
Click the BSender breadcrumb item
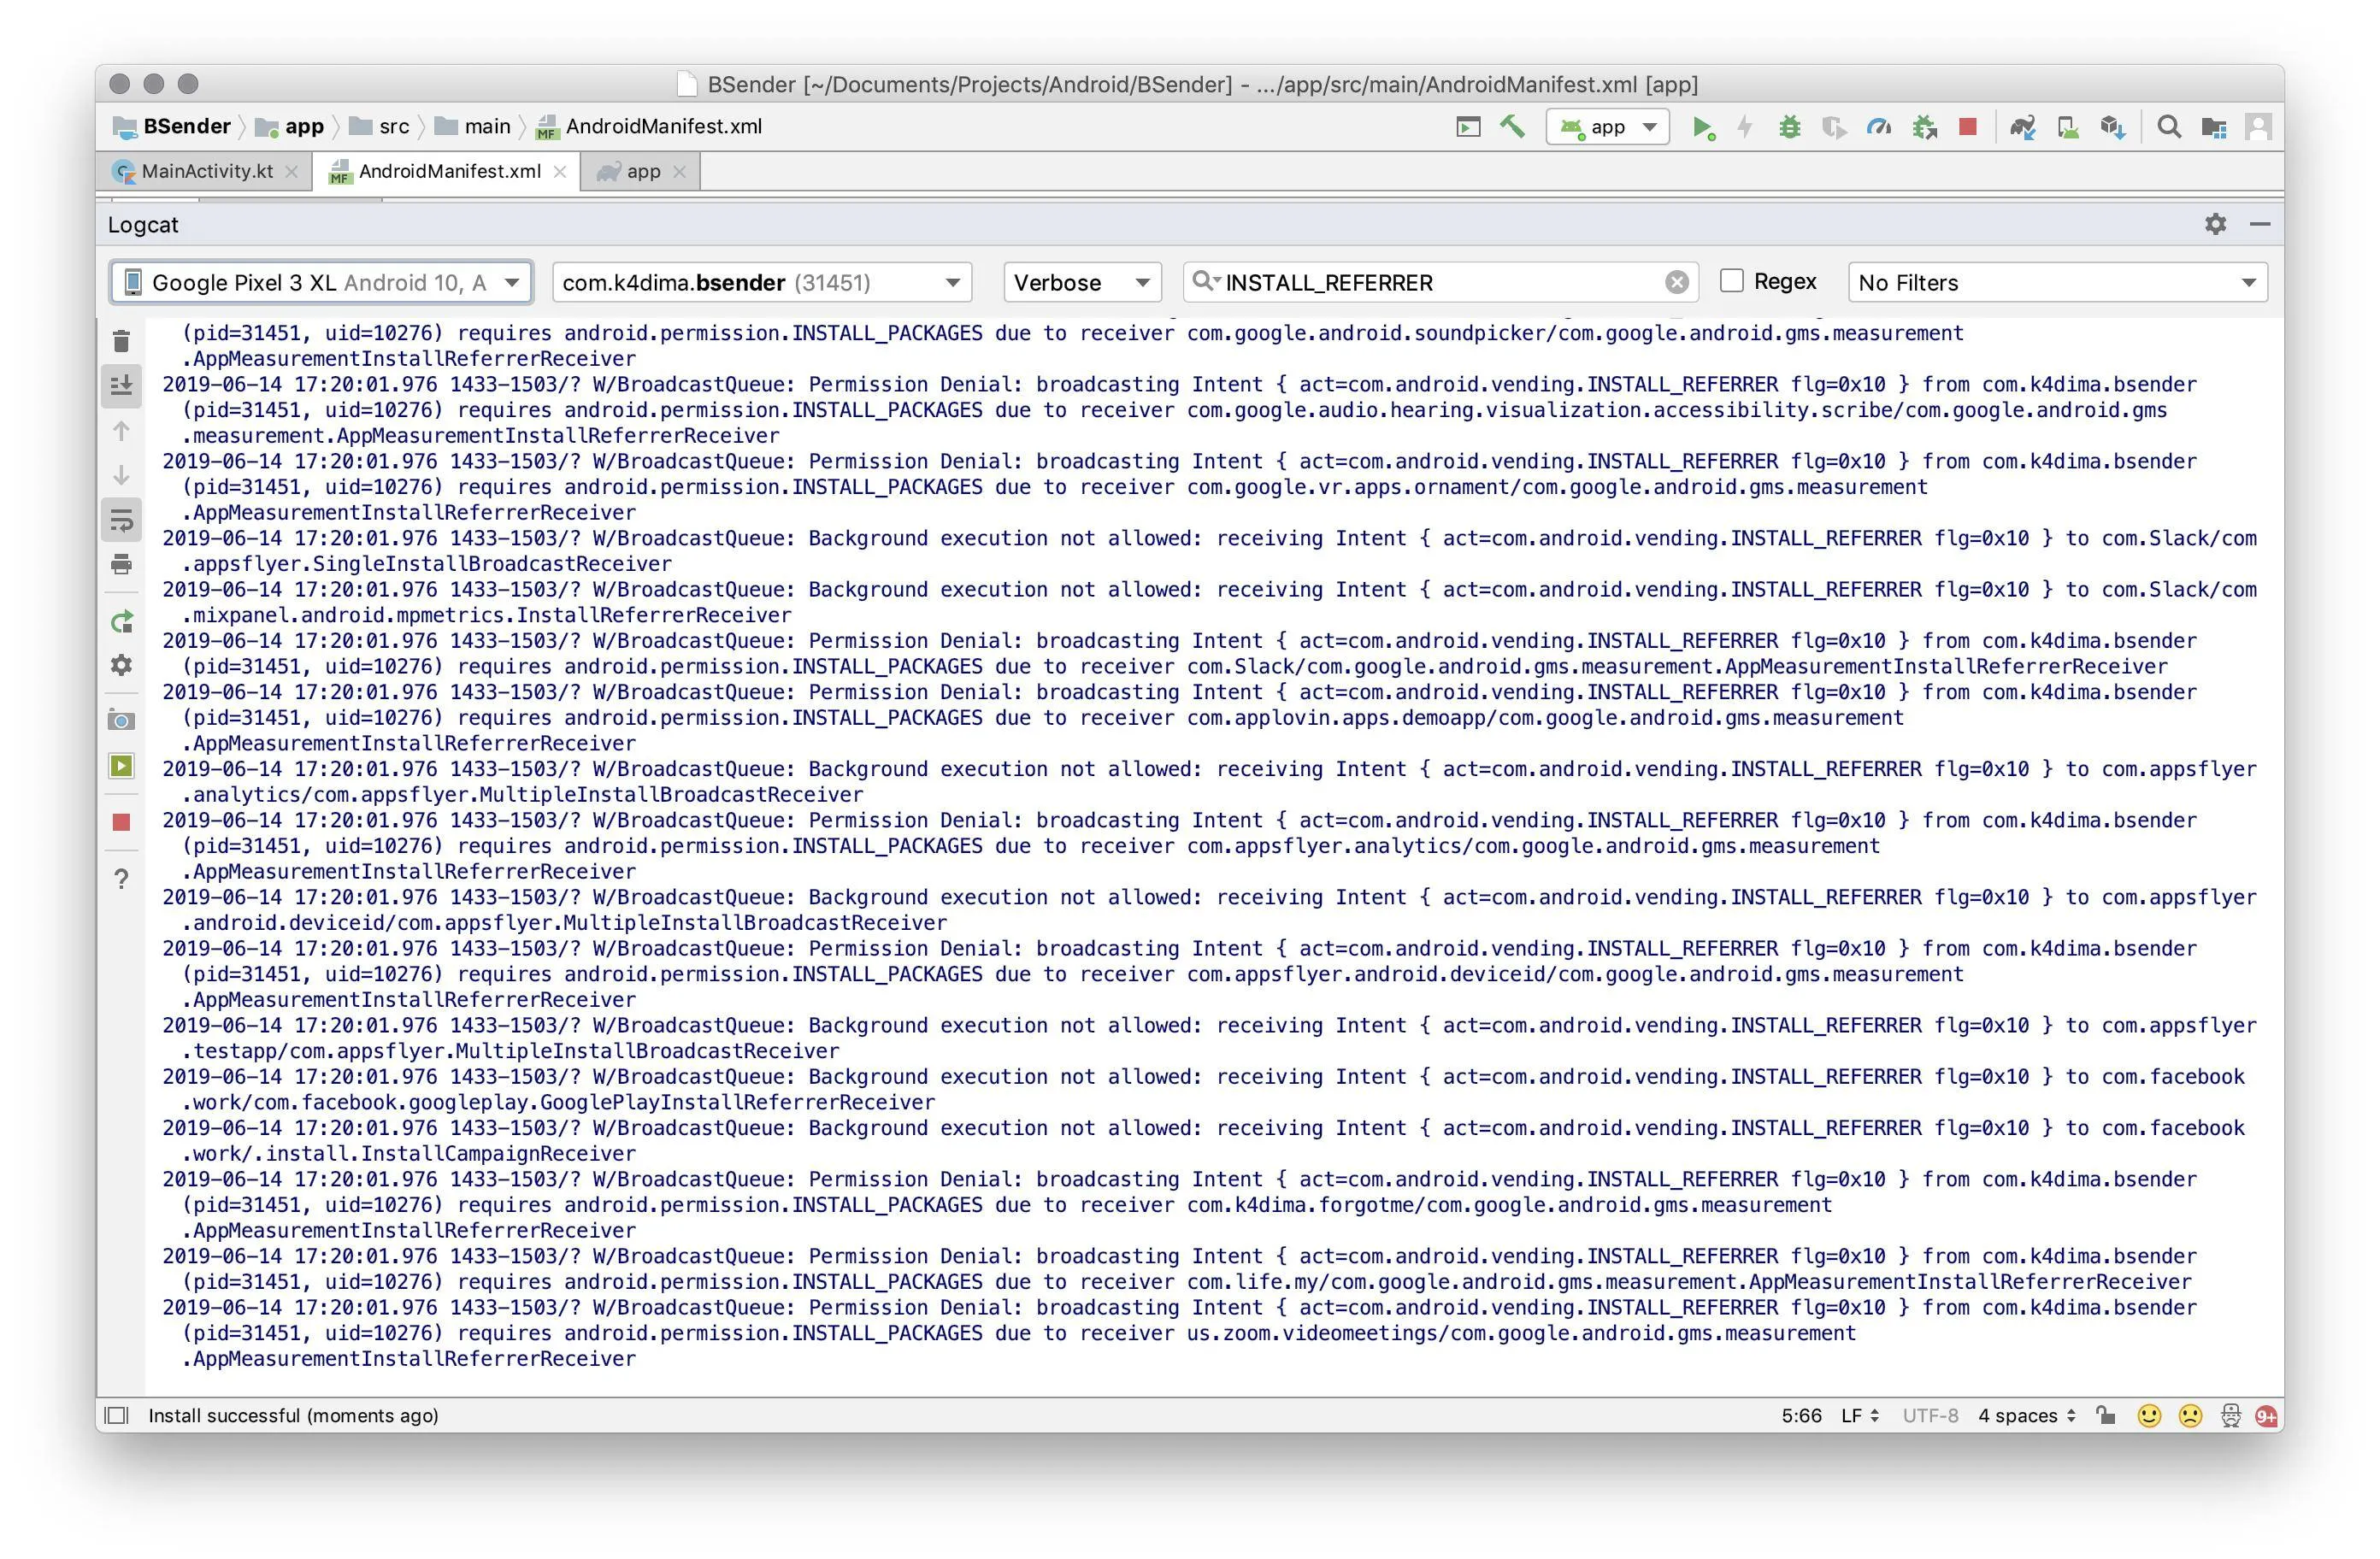coord(186,126)
